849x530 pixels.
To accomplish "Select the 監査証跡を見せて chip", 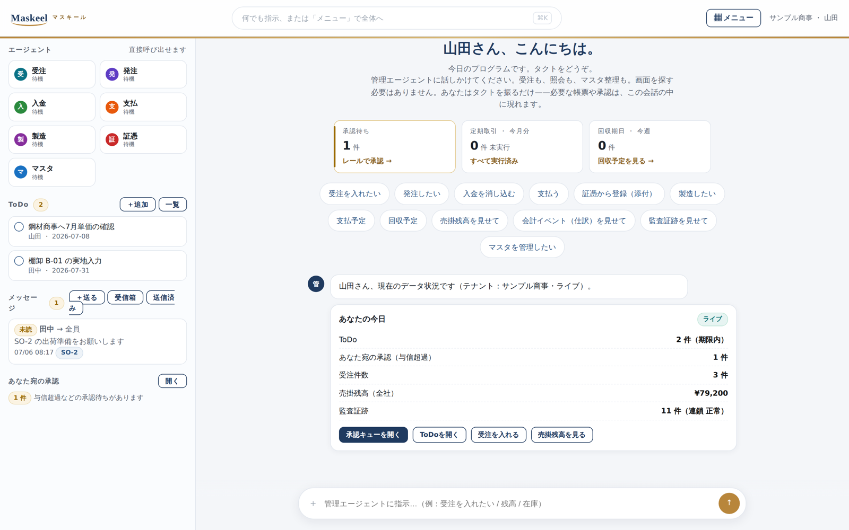I will (678, 221).
